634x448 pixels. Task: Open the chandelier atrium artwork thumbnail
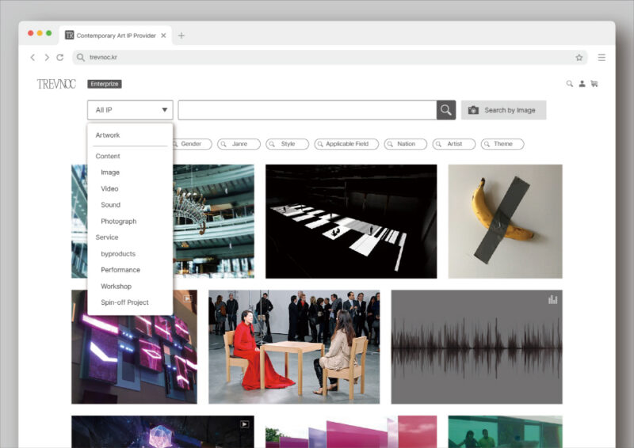coord(213,222)
